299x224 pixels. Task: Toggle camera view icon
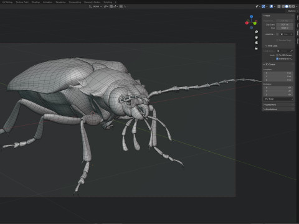tap(257, 42)
